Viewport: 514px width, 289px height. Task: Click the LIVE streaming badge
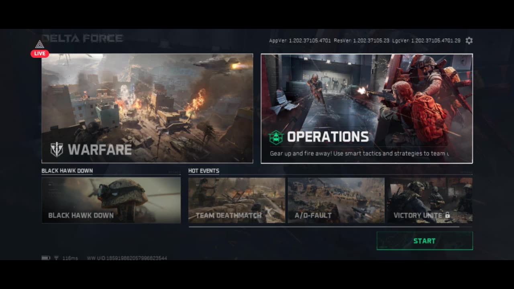click(x=40, y=53)
